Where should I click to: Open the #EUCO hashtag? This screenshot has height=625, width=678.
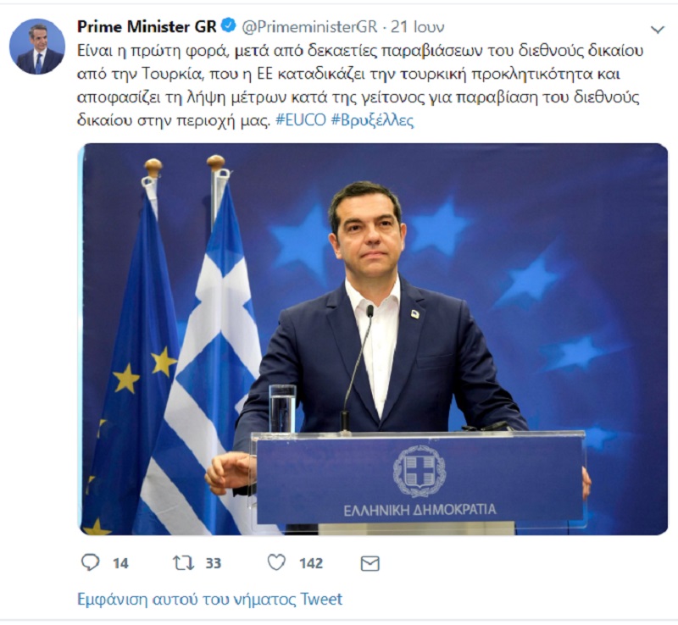pos(301,119)
